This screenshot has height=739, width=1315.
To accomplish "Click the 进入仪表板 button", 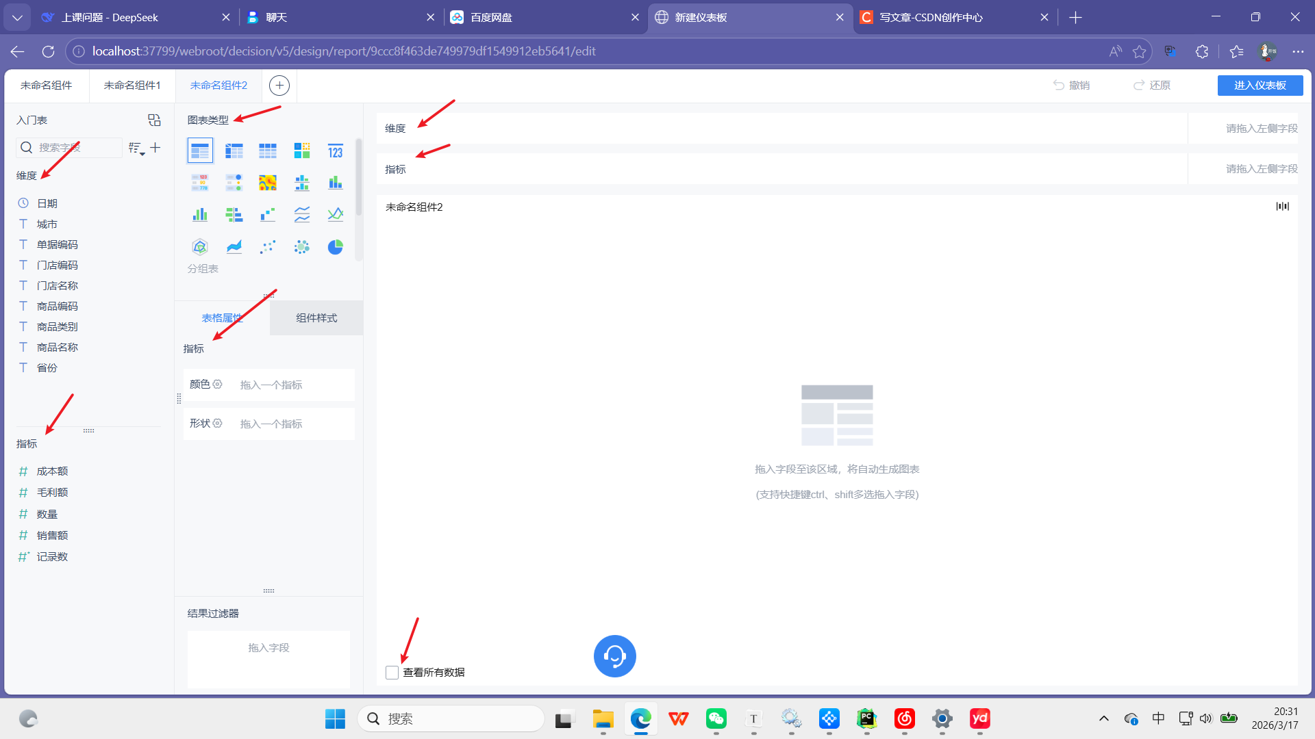I will click(1260, 86).
